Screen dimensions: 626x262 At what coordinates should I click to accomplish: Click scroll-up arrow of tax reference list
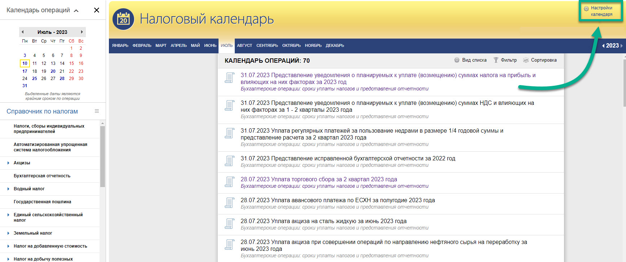click(103, 123)
